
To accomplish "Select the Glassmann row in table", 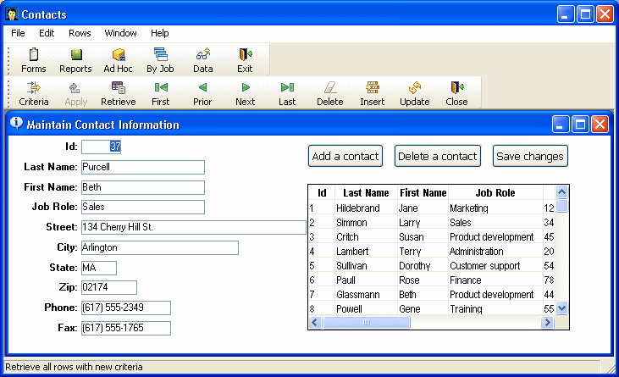I will [x=432, y=295].
